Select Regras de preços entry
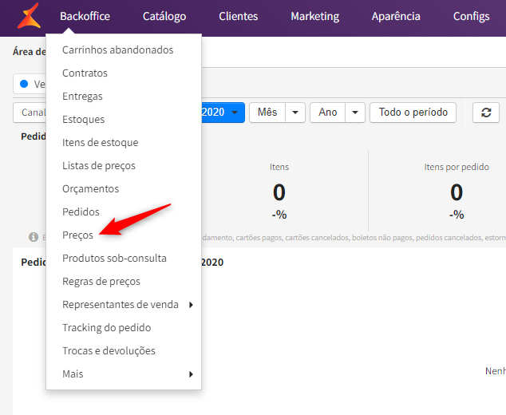Viewport: 506px width, 415px height. [x=101, y=282]
